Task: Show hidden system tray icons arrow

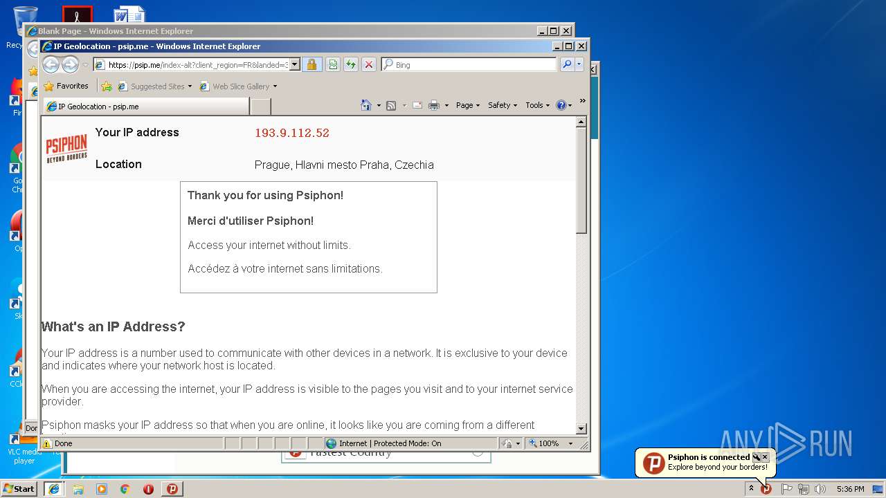Action: [751, 488]
